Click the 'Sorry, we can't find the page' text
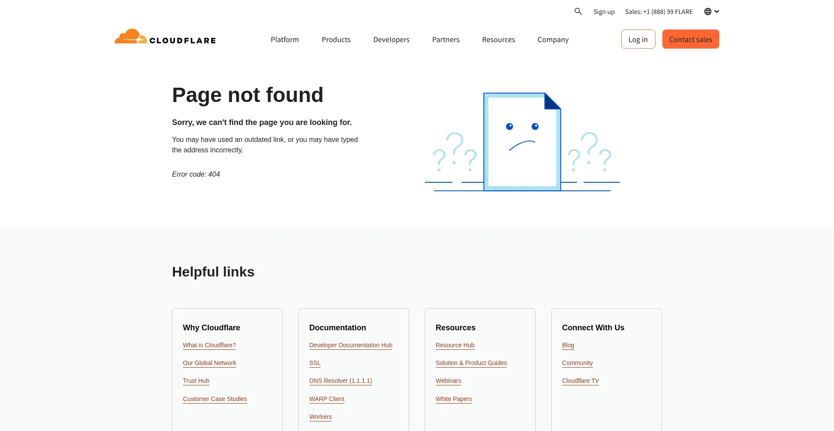 [262, 122]
